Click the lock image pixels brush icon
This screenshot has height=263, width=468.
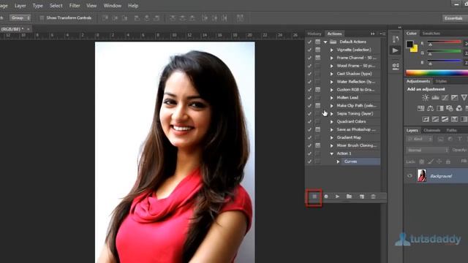(431, 161)
